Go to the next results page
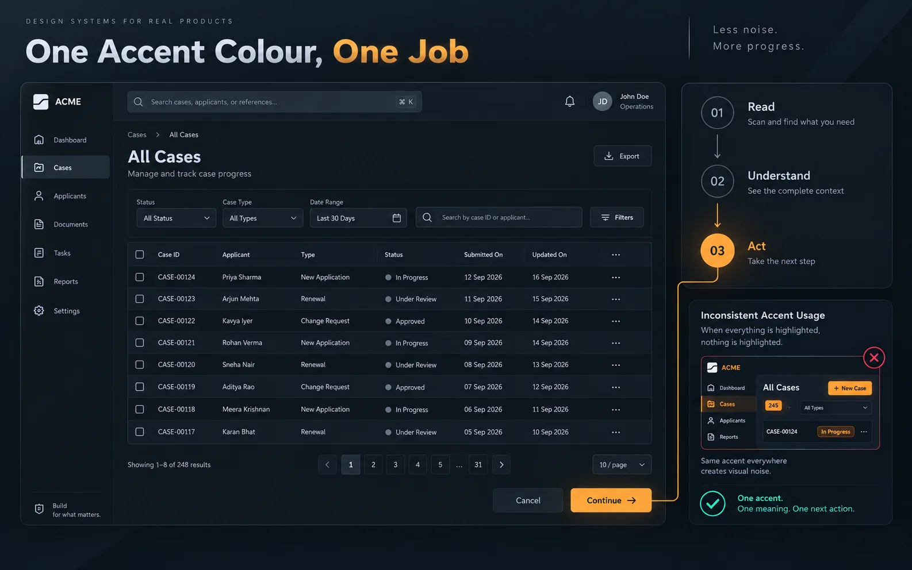The height and width of the screenshot is (570, 912). (501, 465)
